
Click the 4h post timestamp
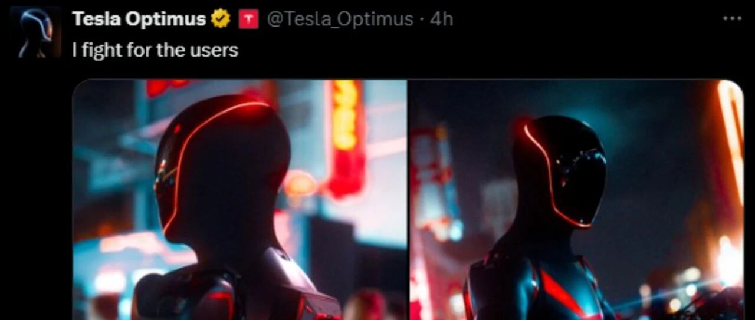(x=441, y=19)
